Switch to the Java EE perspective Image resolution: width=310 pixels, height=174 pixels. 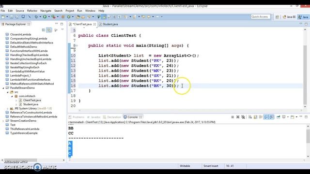[x=289, y=17]
